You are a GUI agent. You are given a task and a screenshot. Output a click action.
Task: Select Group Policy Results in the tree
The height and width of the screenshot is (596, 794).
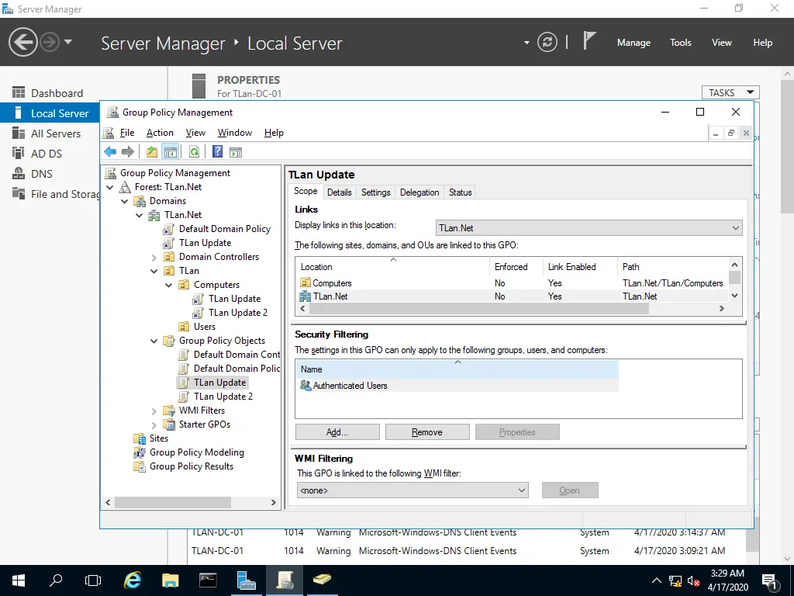(x=192, y=466)
